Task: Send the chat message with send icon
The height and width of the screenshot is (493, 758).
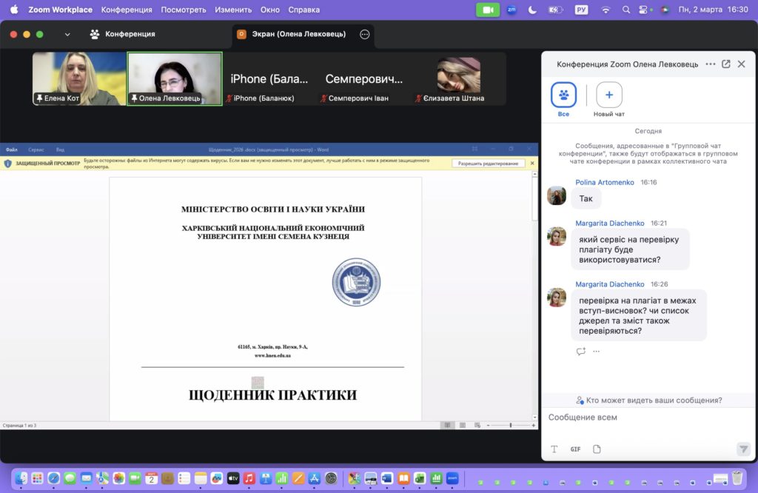Action: pyautogui.click(x=743, y=449)
